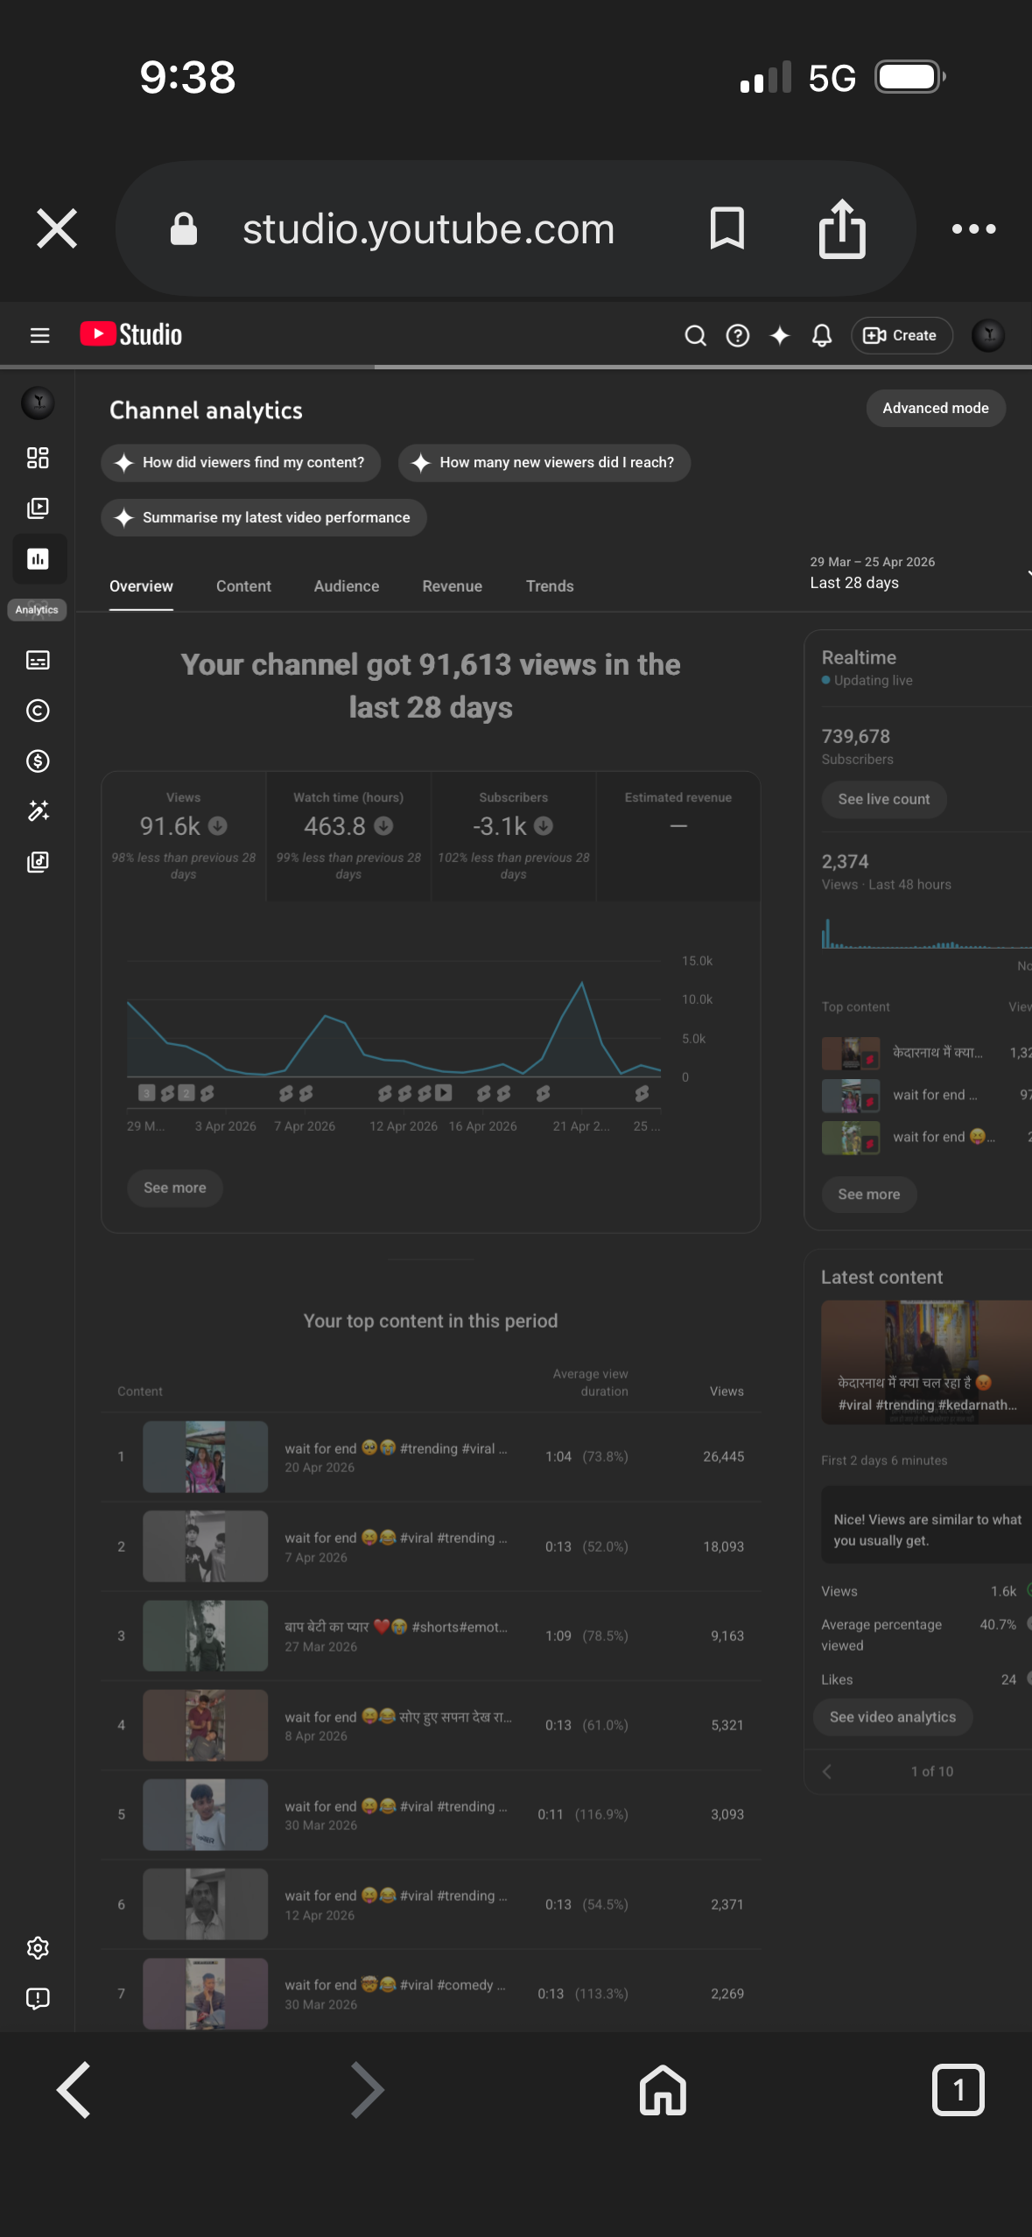
Task: Open the browser three-dots more menu
Action: pos(973,229)
